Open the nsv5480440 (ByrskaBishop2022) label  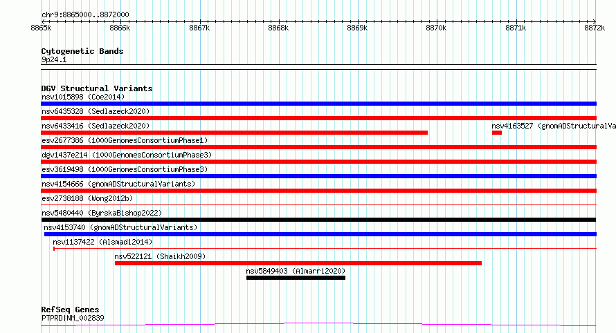coord(102,213)
